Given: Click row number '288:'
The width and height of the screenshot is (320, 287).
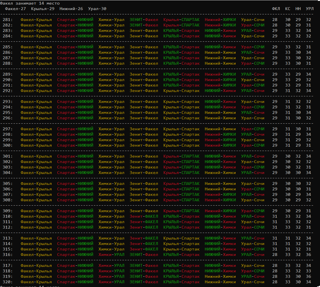Looking at the screenshot, I should 8,64.
